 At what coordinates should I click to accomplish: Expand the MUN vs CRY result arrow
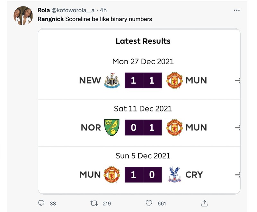[x=238, y=174]
